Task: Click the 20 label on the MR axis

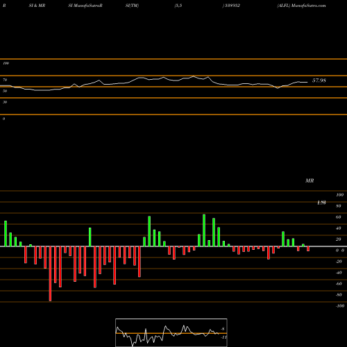Action: (339, 239)
